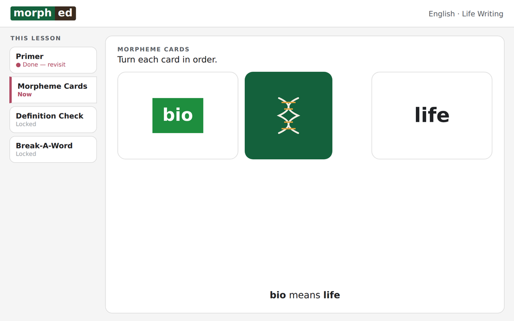Open the morphed logo home link

(43, 13)
